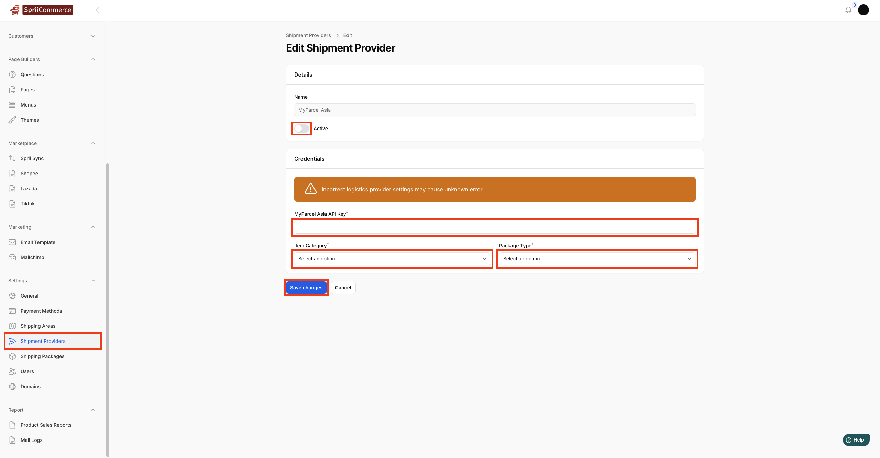Click the Cancel button

tap(343, 288)
